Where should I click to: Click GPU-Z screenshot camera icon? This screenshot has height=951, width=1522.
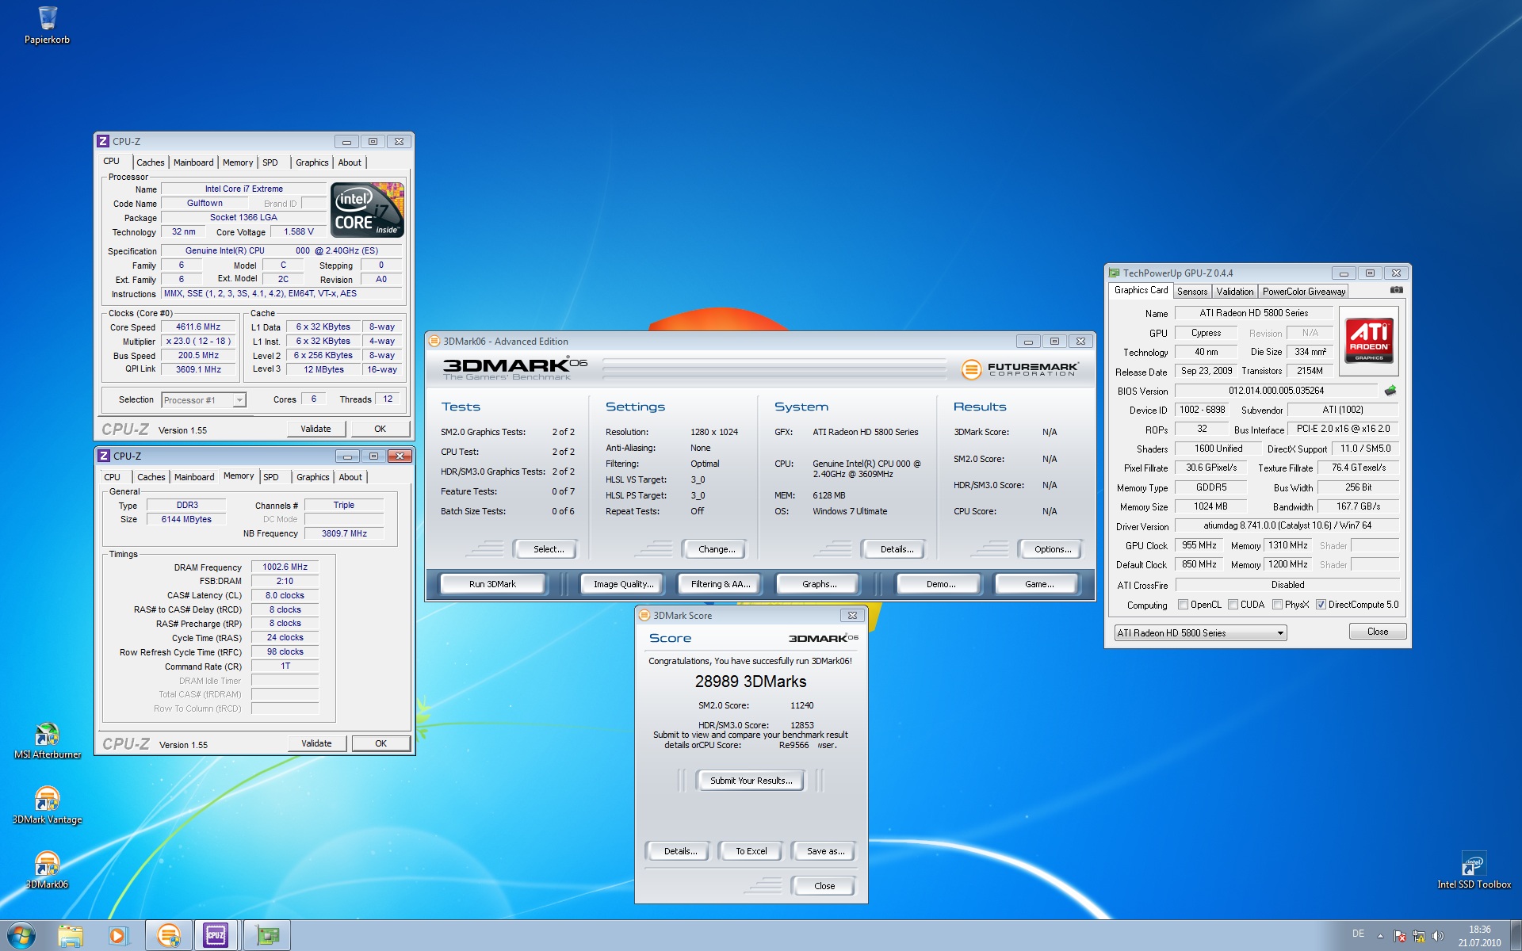coord(1397,290)
